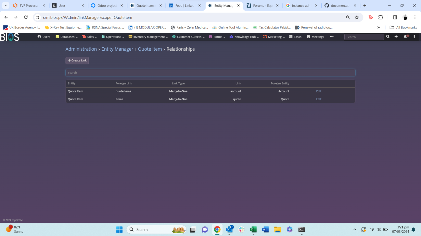Expand the Customer Success dropdown
The height and width of the screenshot is (236, 421).
[x=188, y=37]
